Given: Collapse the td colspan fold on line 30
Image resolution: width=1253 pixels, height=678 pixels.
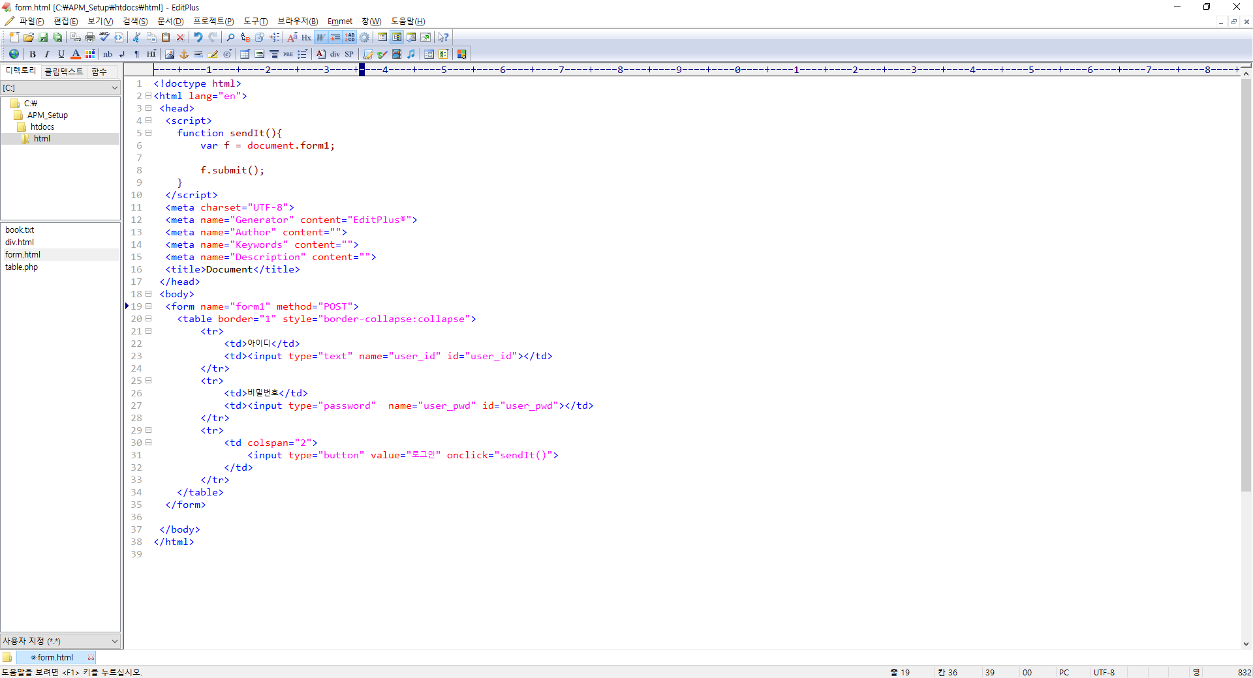Looking at the screenshot, I should coord(148,443).
